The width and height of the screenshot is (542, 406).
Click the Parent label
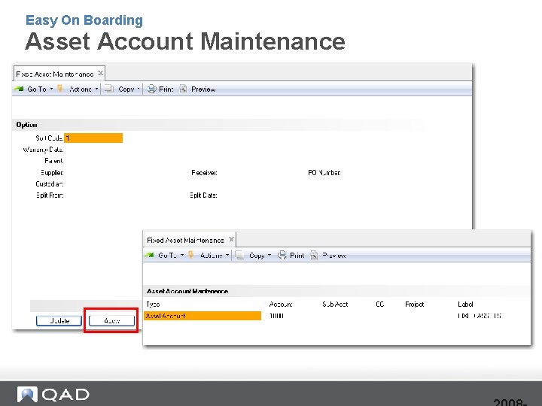tap(54, 161)
